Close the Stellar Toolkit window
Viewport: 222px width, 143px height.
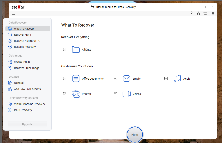pos(213,7)
